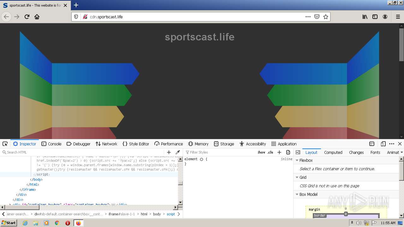Screen dimensions: 404x227
Task: Open page actions three-dot menu
Action: click(x=308, y=17)
